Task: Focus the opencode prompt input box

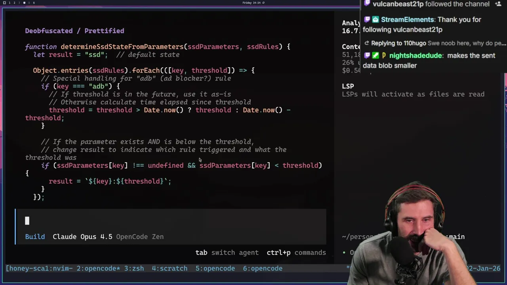Action: coord(171,221)
